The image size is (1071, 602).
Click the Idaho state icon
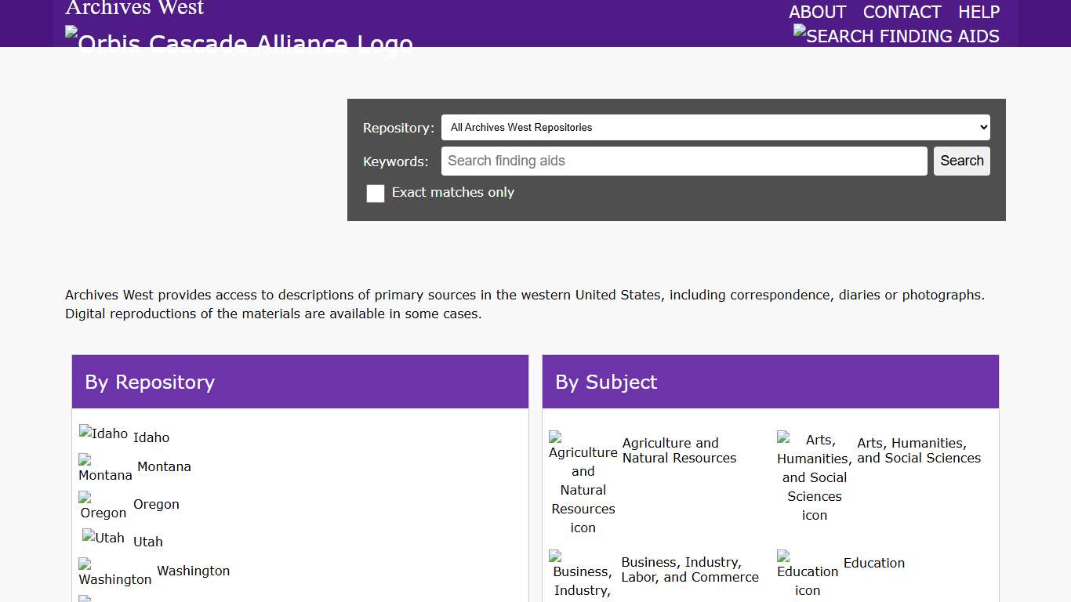pyautogui.click(x=103, y=433)
